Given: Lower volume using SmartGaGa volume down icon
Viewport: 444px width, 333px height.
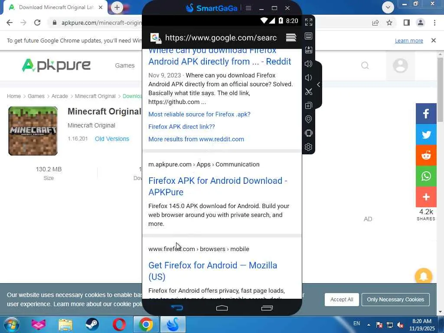Looking at the screenshot, I should 308,78.
